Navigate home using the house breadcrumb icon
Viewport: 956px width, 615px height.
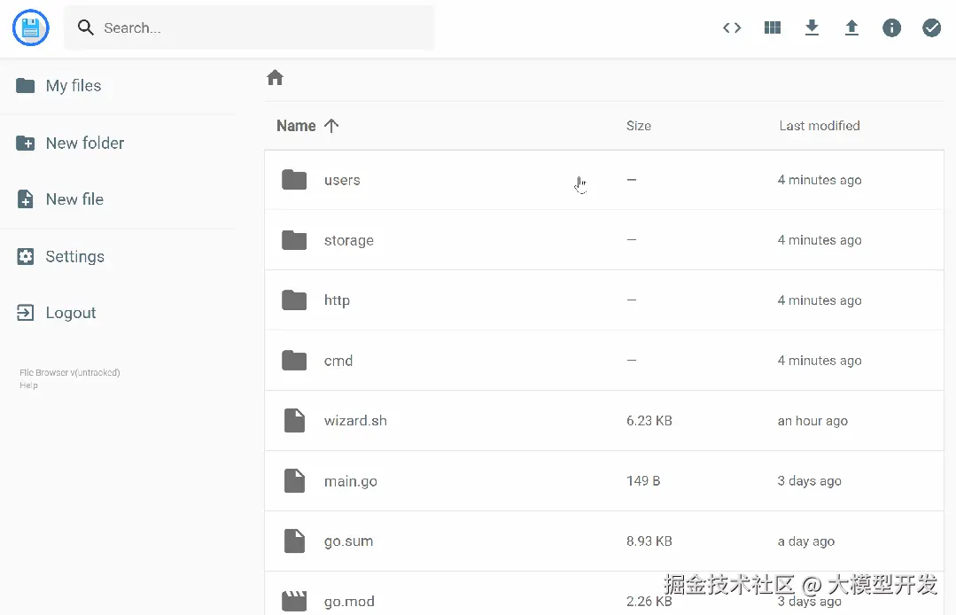(275, 78)
